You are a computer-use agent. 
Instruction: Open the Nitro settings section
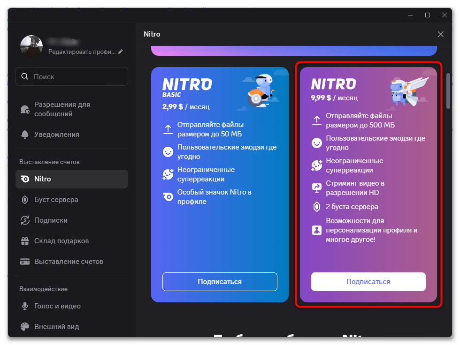pos(71,179)
